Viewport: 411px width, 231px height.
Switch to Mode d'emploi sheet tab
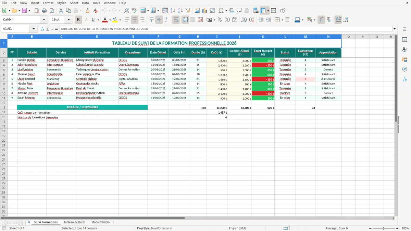(x=101, y=222)
